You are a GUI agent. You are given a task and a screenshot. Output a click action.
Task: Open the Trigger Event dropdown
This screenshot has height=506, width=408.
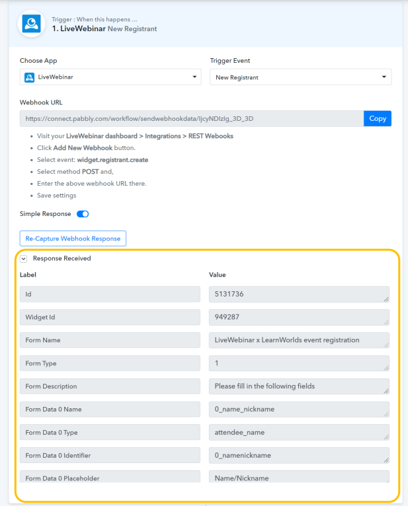(x=300, y=77)
